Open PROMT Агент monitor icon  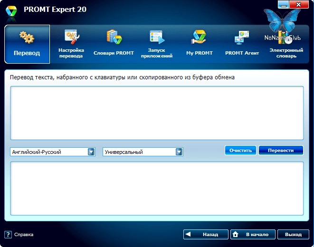pos(242,38)
